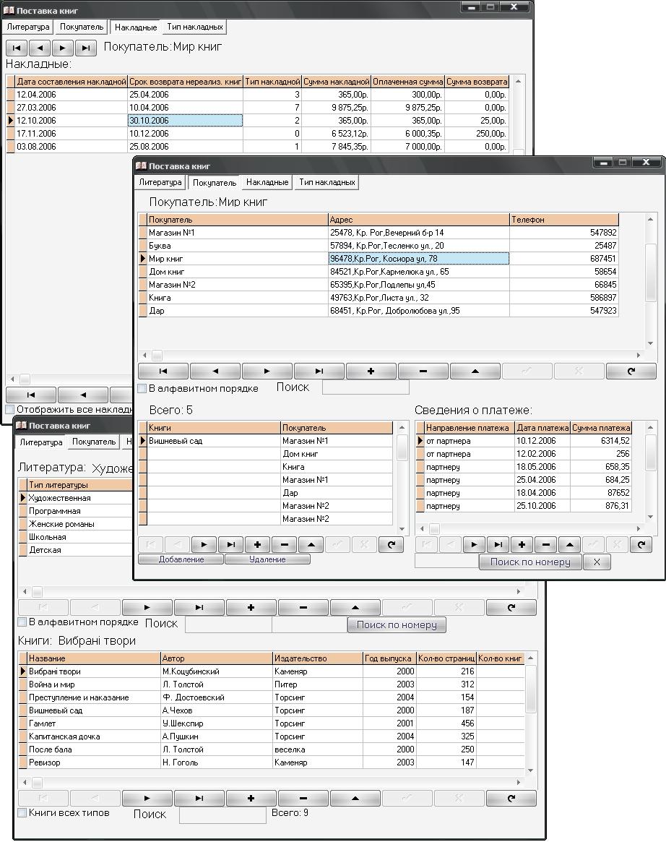Go to previous record in Накладные window top navigator
The image size is (666, 842).
tap(40, 48)
